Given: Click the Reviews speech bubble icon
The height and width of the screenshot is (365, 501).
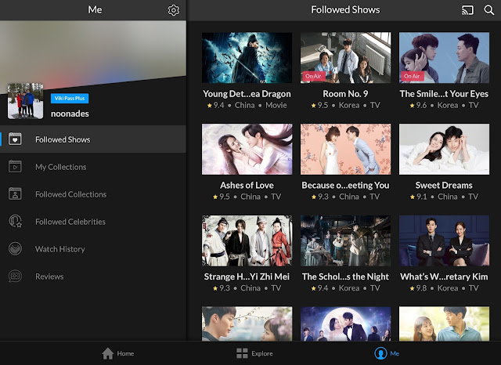Looking at the screenshot, I should pos(15,276).
